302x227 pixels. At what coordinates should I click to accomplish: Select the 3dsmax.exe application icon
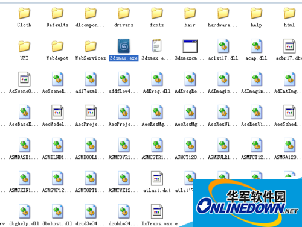coord(124,46)
